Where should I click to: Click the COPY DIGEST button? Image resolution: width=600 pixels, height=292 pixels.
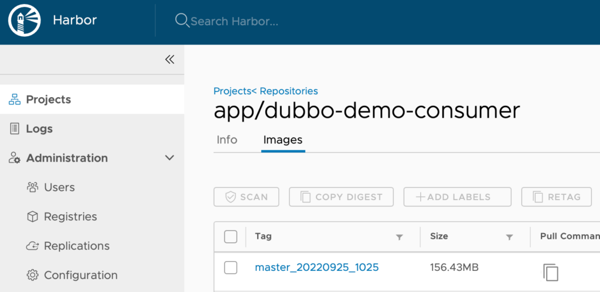(342, 197)
